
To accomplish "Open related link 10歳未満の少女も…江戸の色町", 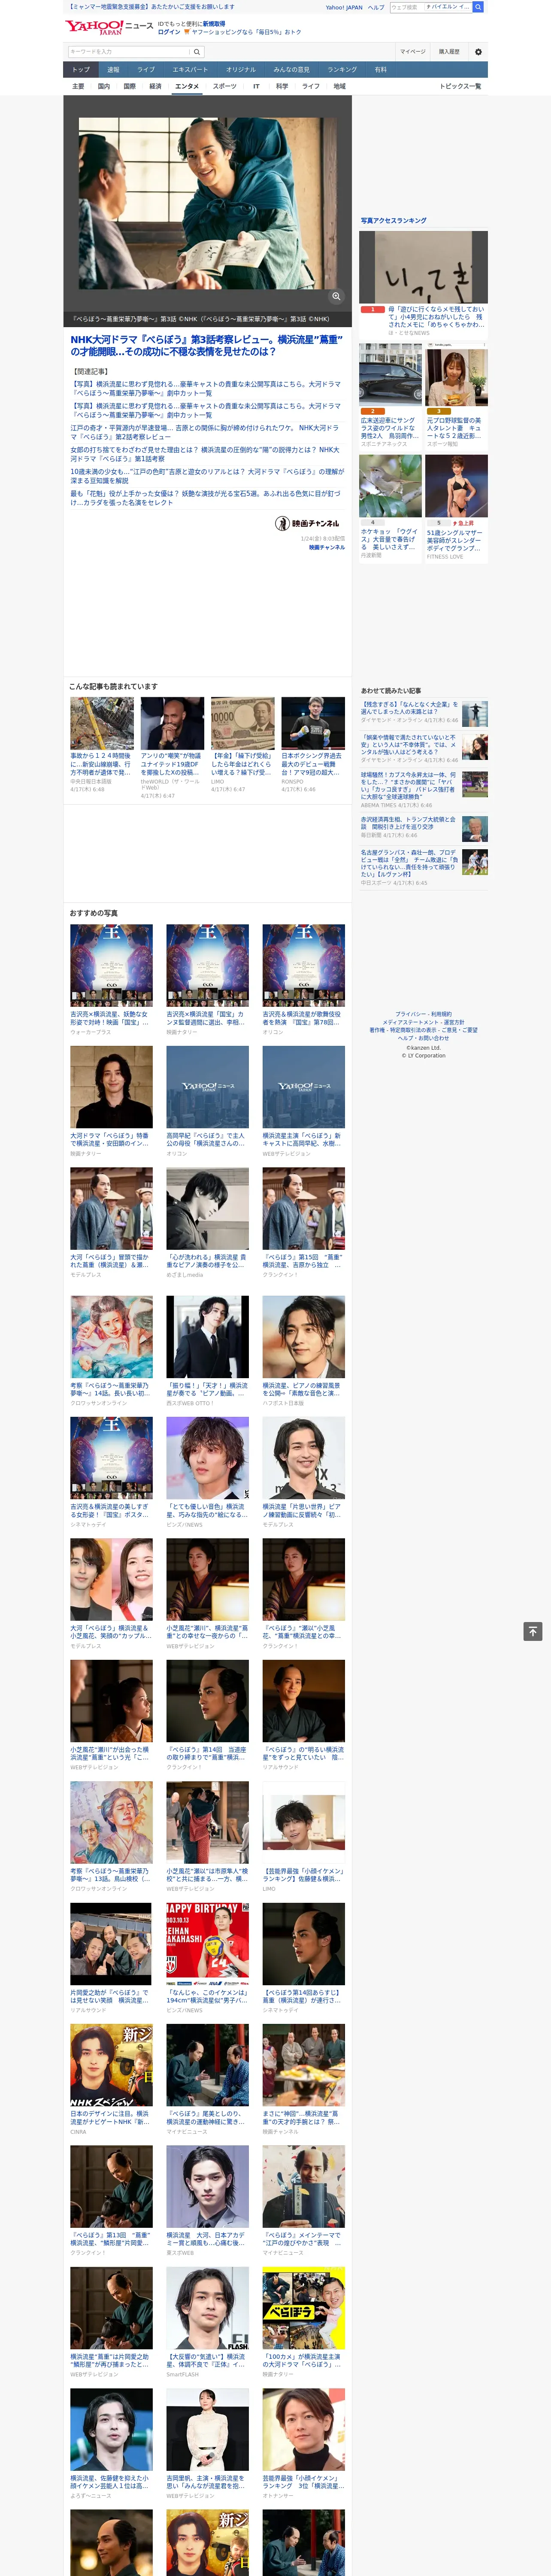I will point(206,476).
